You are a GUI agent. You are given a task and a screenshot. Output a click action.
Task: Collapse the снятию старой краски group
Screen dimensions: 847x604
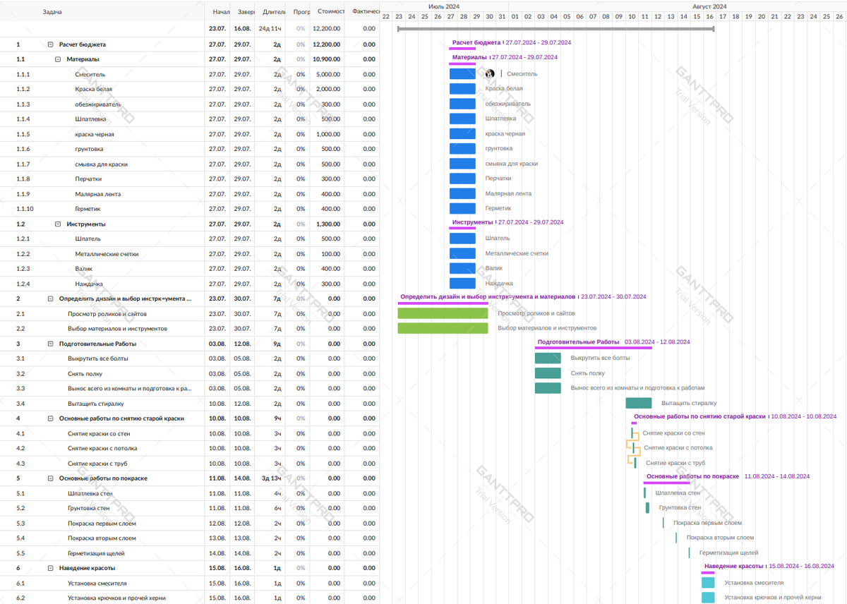tap(50, 419)
